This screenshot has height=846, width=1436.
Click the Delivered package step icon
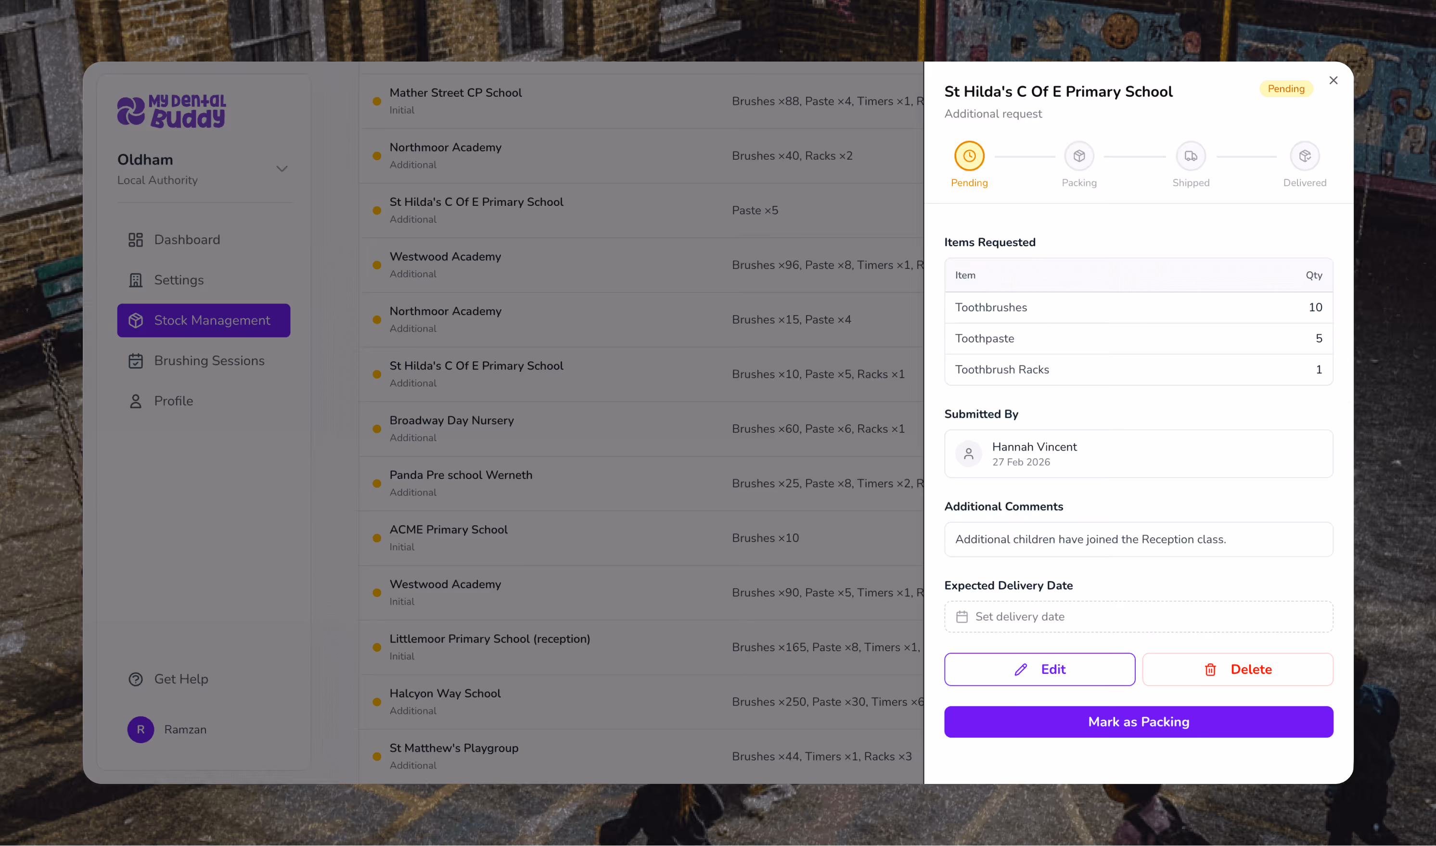click(x=1304, y=156)
